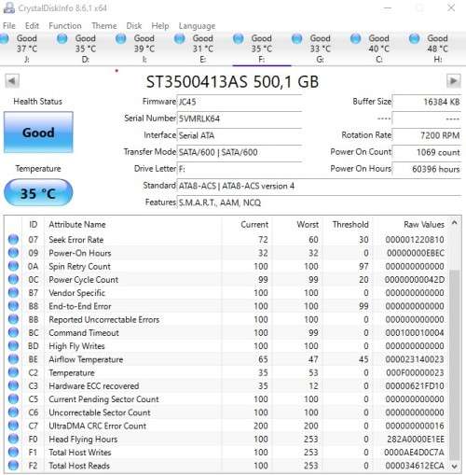Click the attribute list scroll down arrow

point(454,467)
